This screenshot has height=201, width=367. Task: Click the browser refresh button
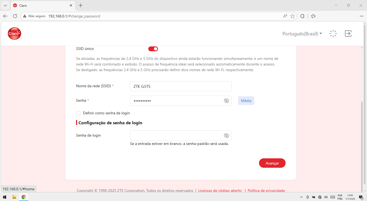point(15,16)
